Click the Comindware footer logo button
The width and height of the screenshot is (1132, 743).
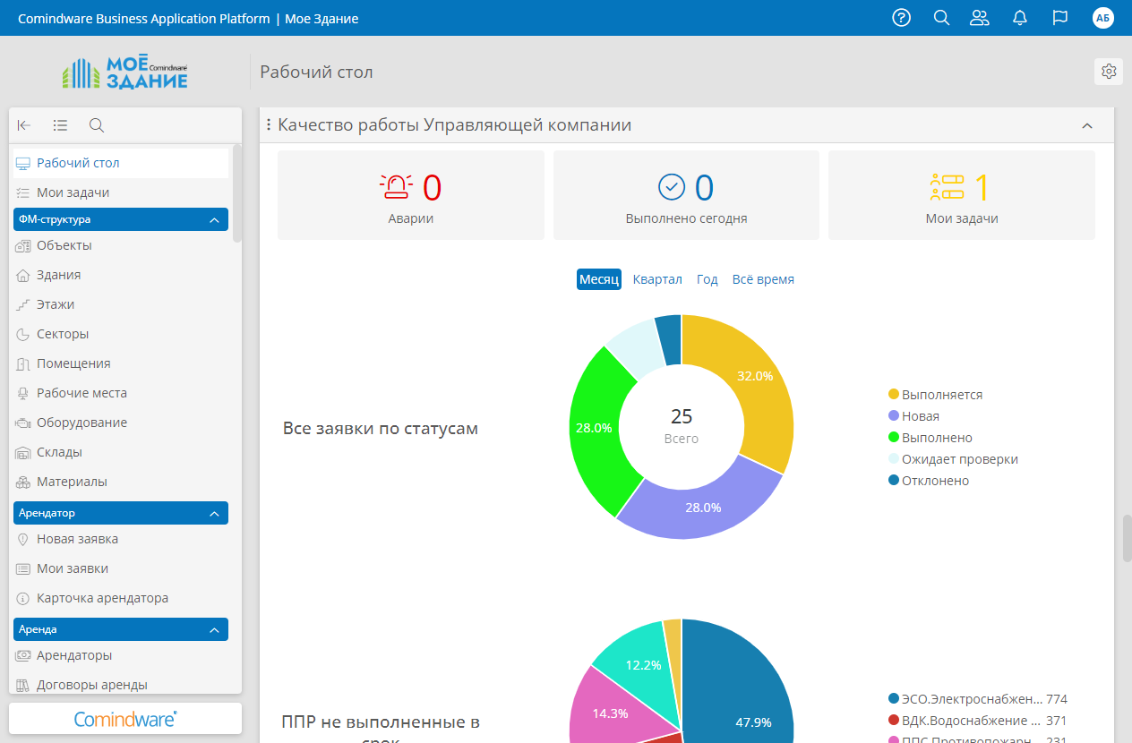pos(125,719)
